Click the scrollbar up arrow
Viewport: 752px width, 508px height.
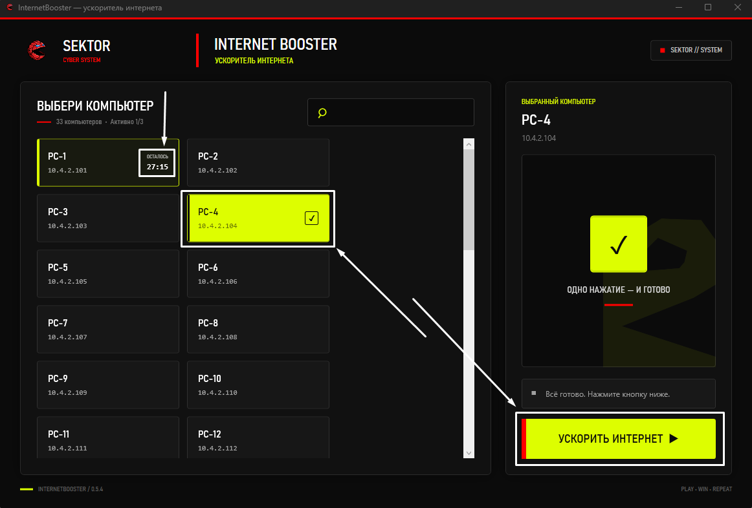(x=469, y=144)
